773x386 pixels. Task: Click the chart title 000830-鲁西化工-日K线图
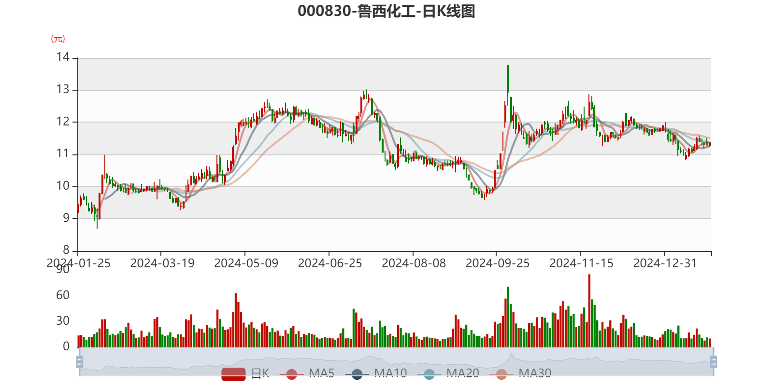[x=386, y=11]
